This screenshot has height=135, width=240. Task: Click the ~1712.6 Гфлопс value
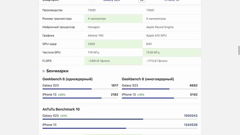click(x=157, y=61)
